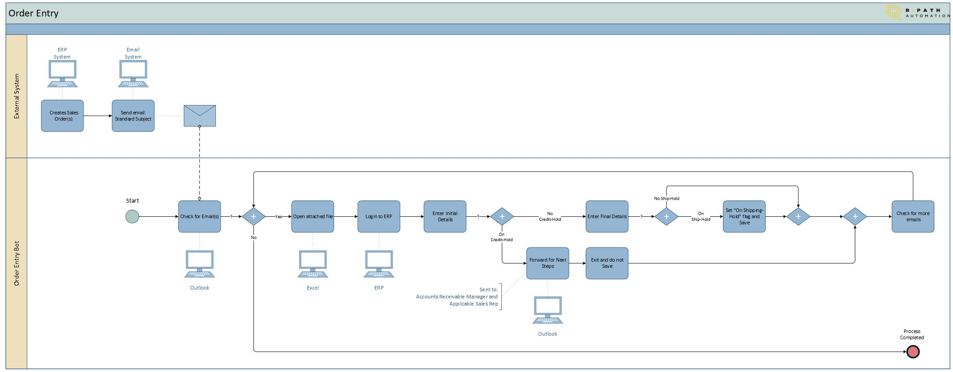Click the Open attached file task
953x372 pixels.
(x=313, y=216)
